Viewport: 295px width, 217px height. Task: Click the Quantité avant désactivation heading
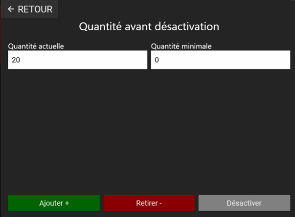[149, 26]
